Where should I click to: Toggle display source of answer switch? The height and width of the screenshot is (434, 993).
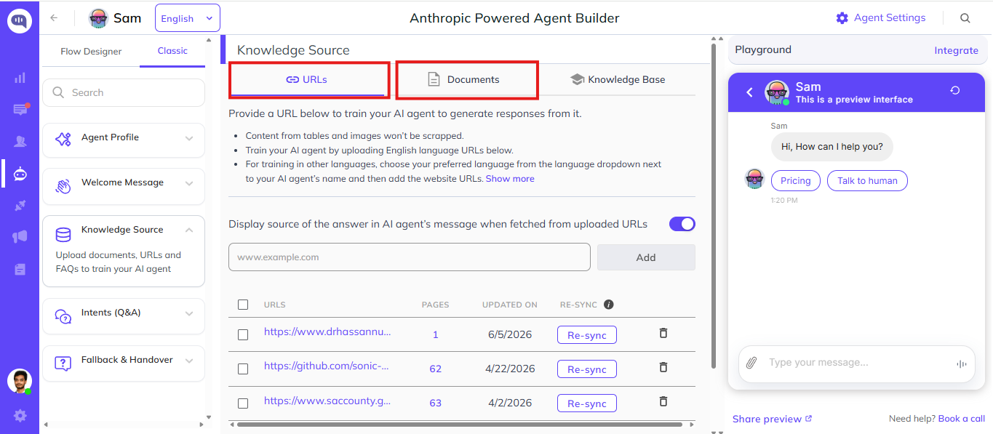(x=682, y=224)
